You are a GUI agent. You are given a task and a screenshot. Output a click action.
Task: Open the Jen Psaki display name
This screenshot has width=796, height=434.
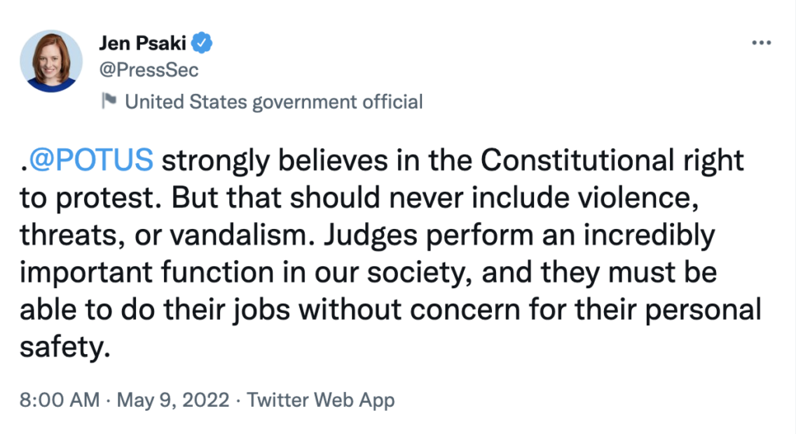point(145,42)
